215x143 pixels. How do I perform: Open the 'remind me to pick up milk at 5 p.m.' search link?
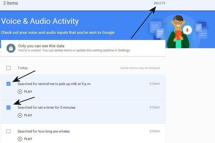64,84
